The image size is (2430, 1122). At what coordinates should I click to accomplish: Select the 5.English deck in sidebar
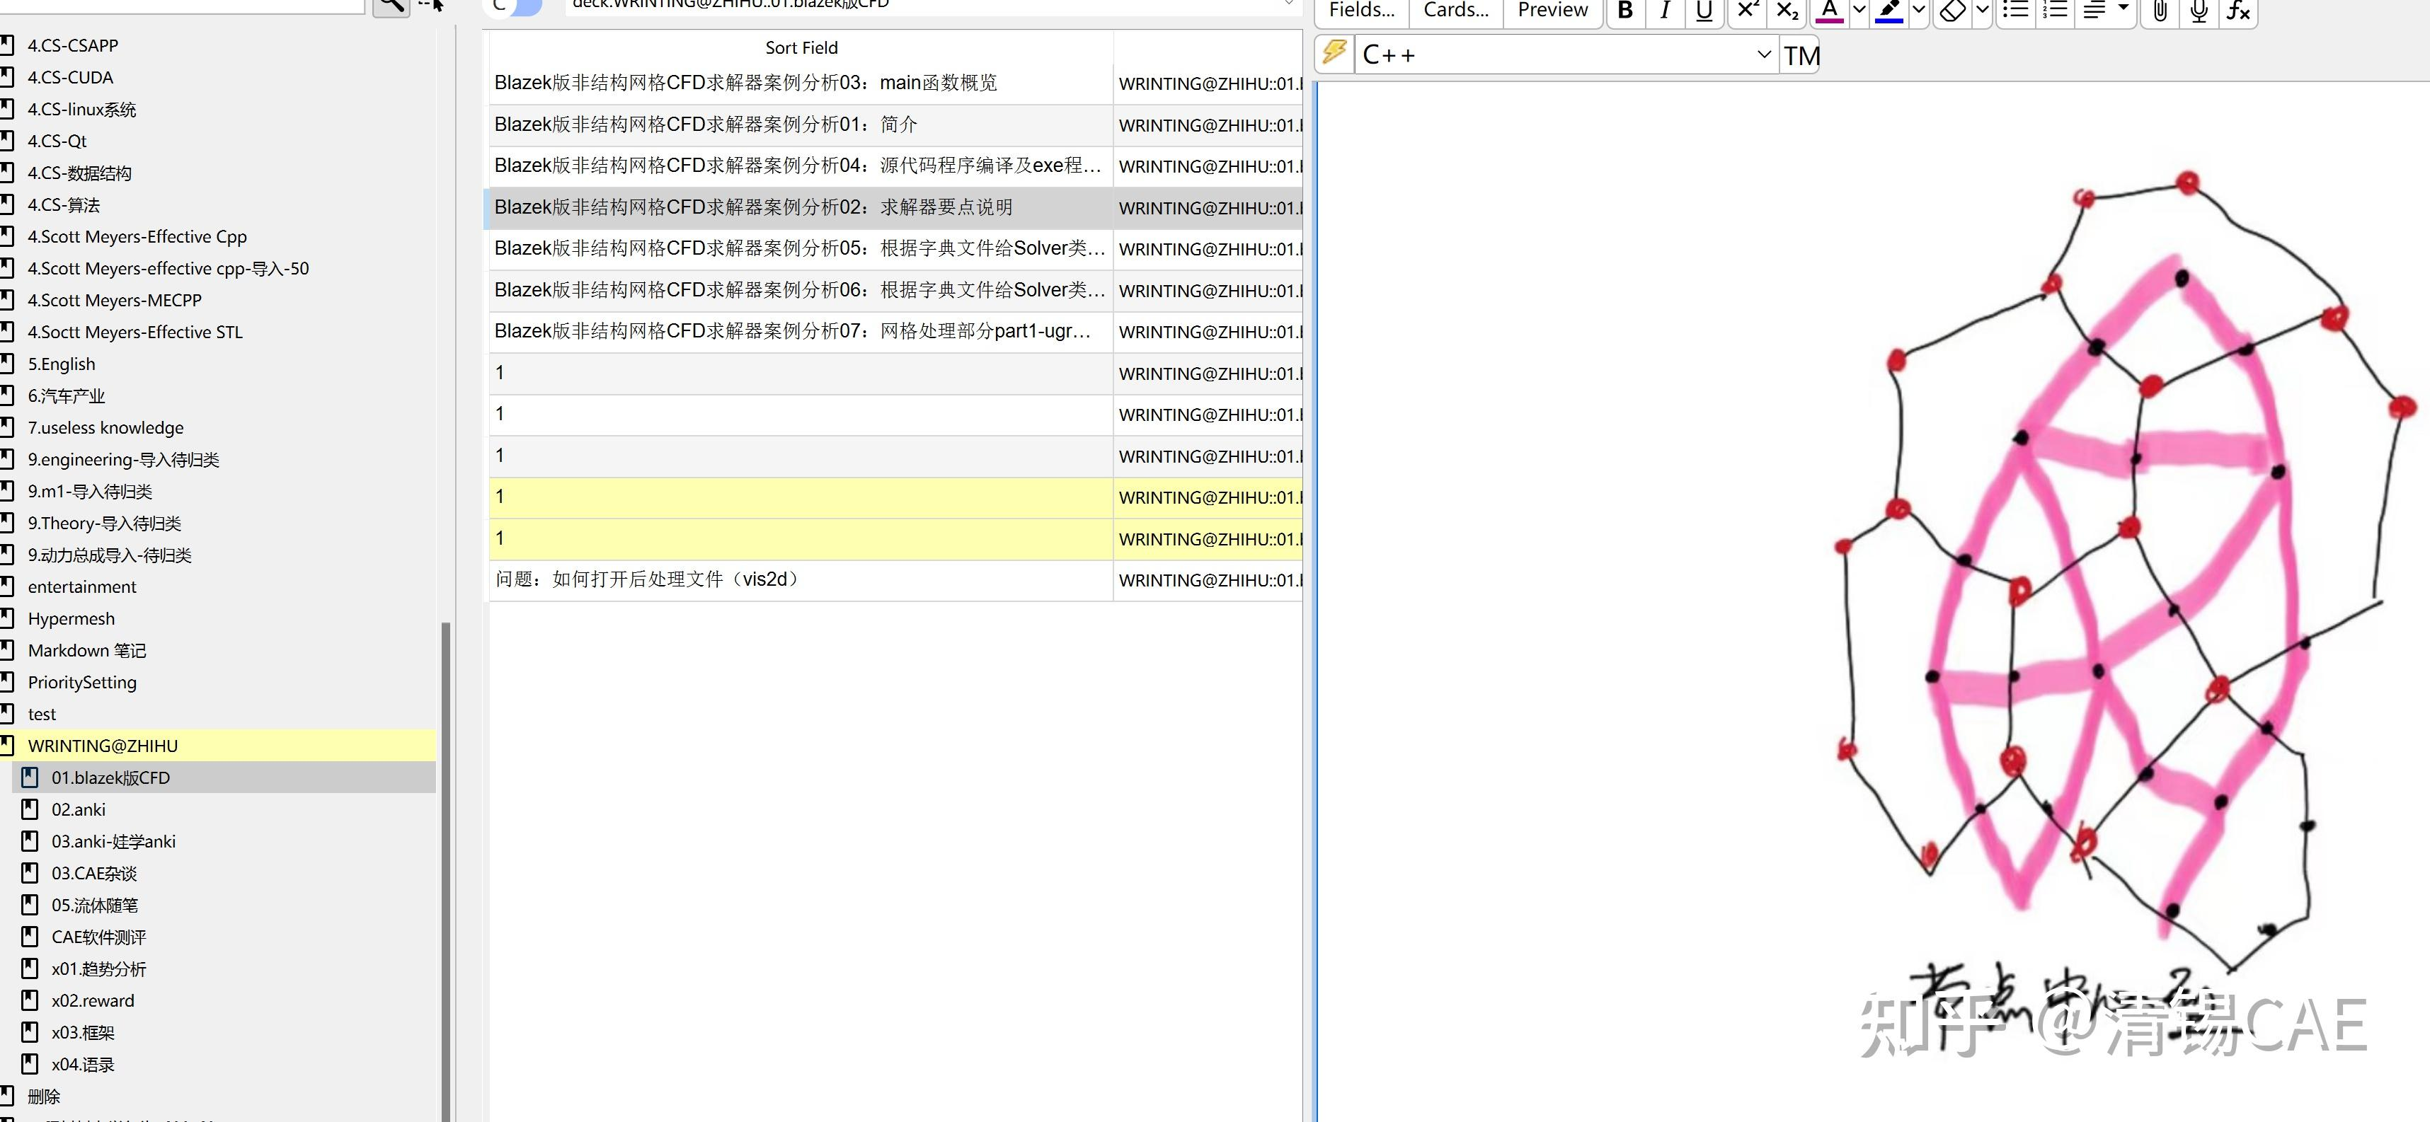click(62, 364)
